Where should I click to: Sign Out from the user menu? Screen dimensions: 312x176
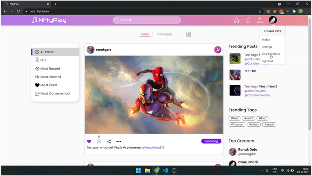[267, 61]
